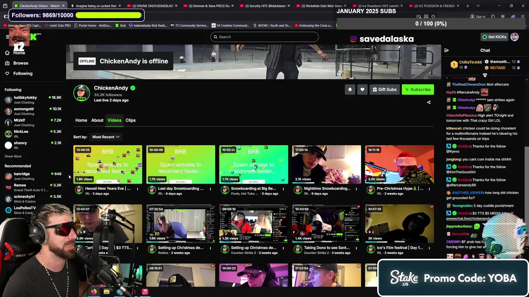The image size is (529, 297).
Task: Toggle the notification bell for ChickenAndy
Action: point(350,90)
